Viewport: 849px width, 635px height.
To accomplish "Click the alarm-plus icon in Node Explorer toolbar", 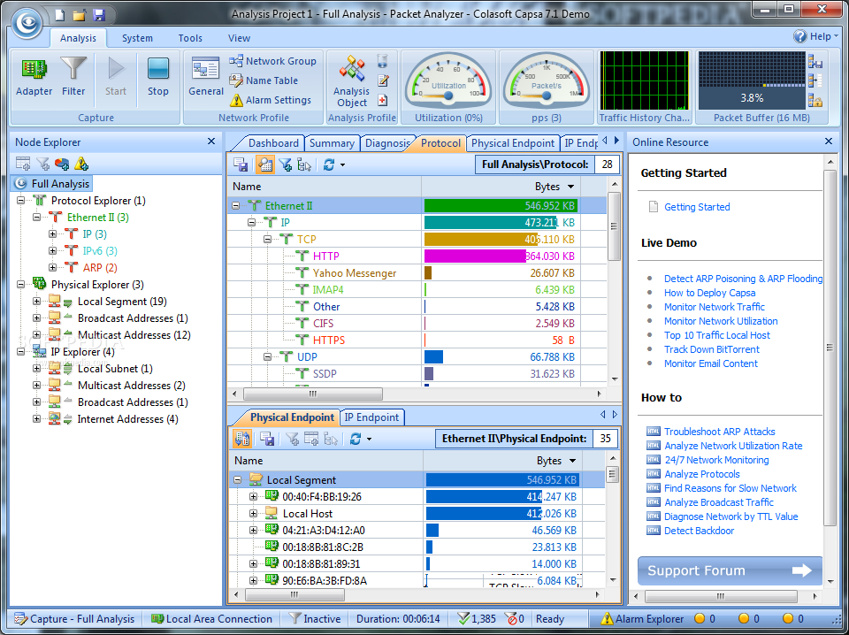I will point(81,164).
